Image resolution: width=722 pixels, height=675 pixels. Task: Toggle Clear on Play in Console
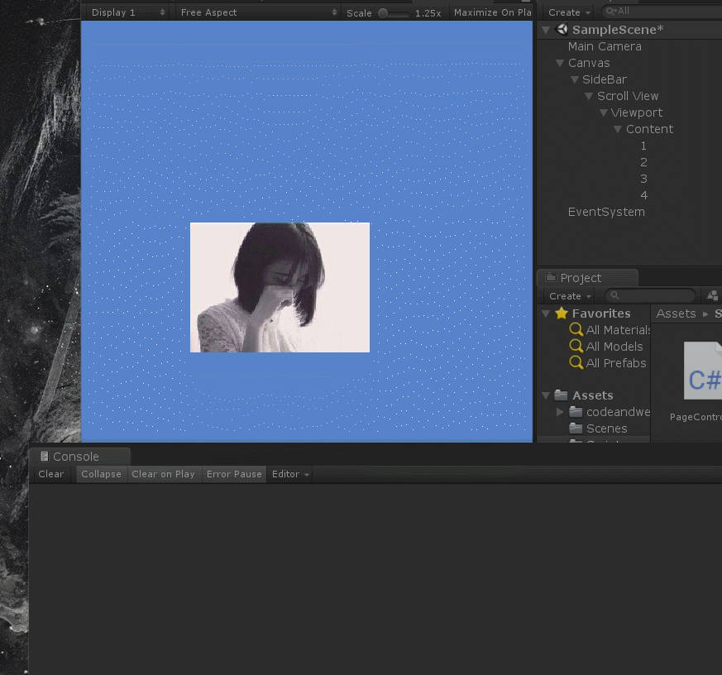point(164,474)
